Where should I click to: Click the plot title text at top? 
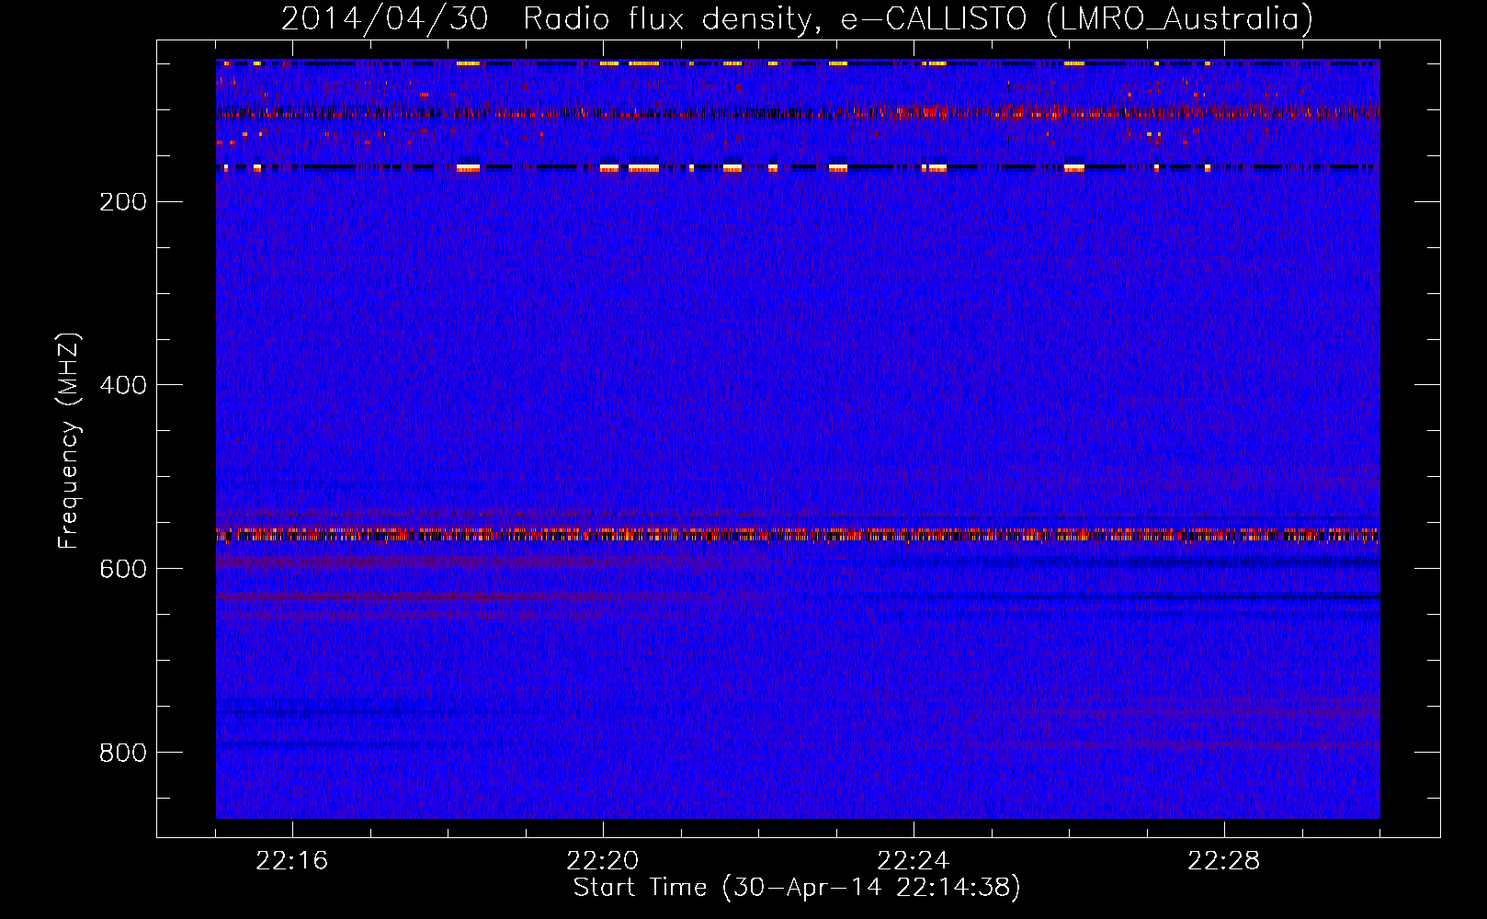coord(797,18)
